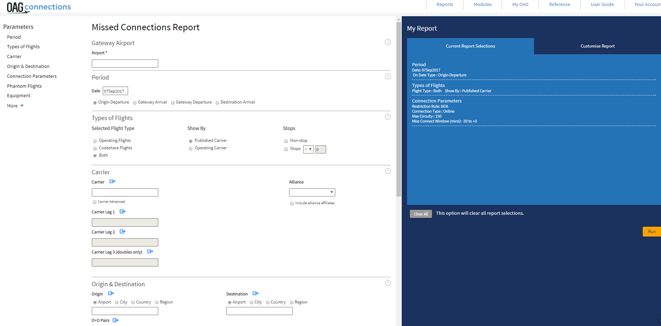
Task: Open the Alliance dropdown
Action: tap(312, 192)
